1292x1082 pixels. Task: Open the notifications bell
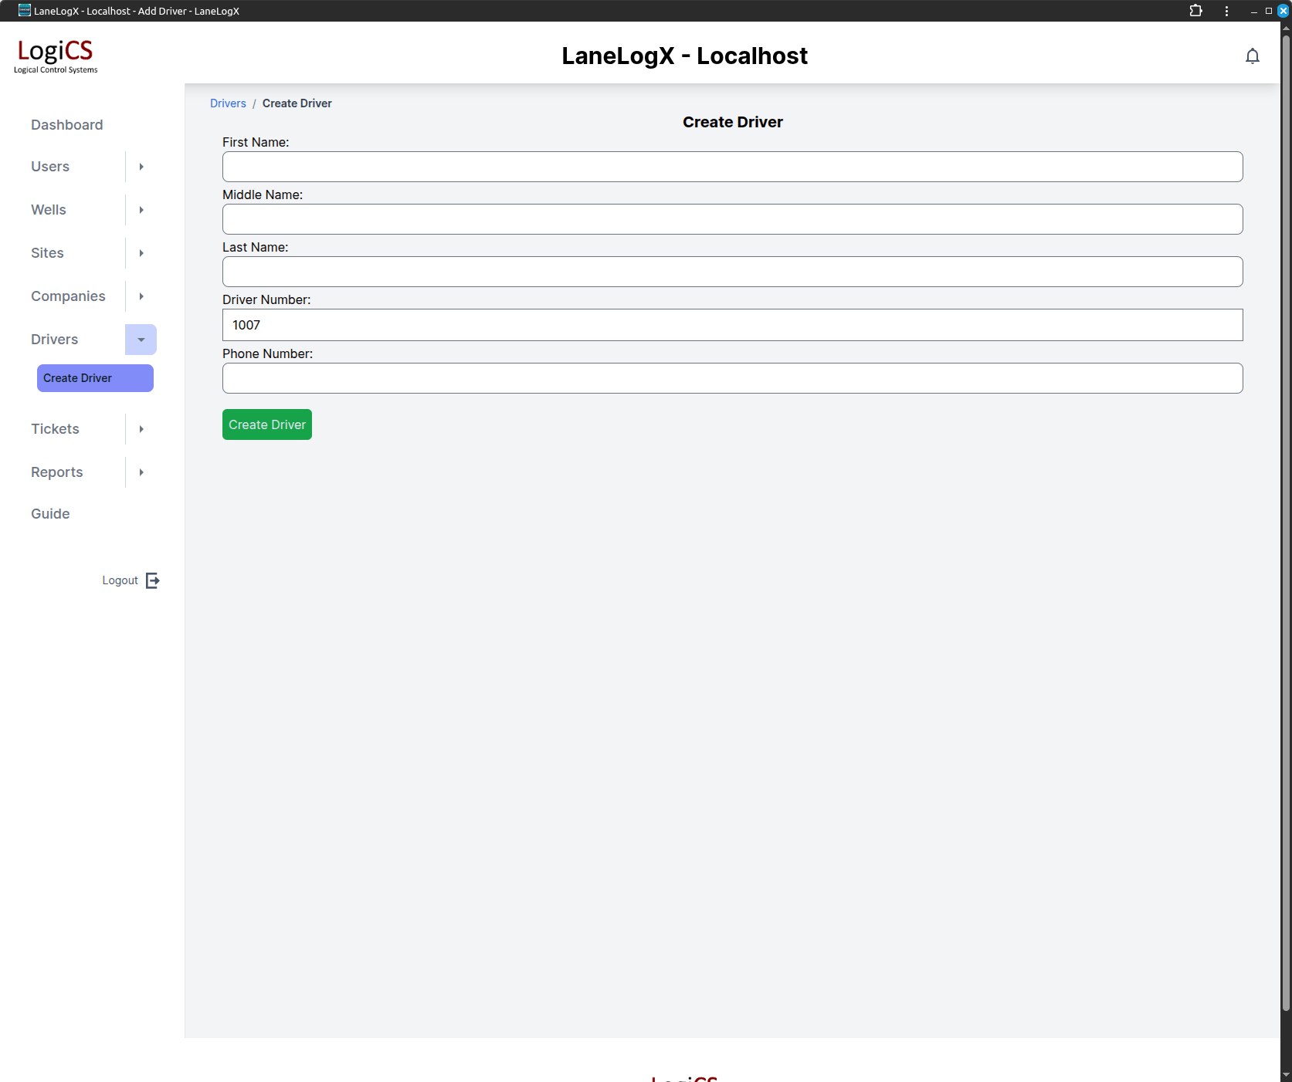tap(1252, 56)
